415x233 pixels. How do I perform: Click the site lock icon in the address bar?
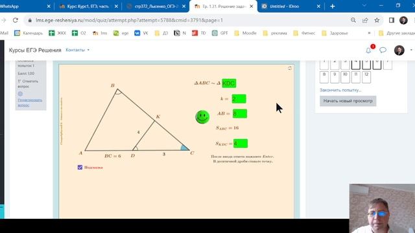point(30,20)
